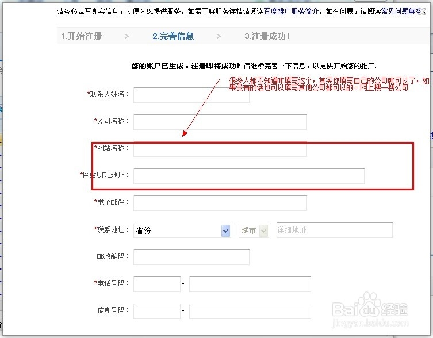The width and height of the screenshot is (433, 338).
Task: Click the 联系人姓名 label text
Action: [x=108, y=94]
